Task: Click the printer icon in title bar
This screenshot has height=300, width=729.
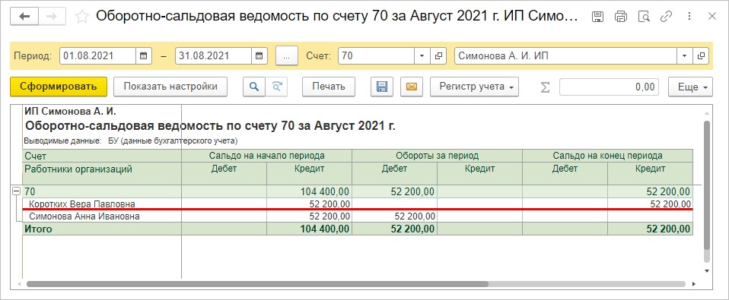Action: (x=621, y=17)
